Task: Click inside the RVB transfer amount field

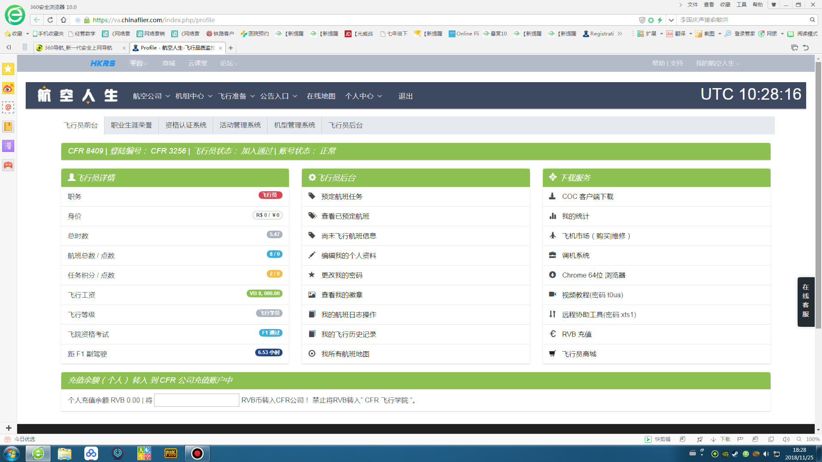Action: [197, 400]
